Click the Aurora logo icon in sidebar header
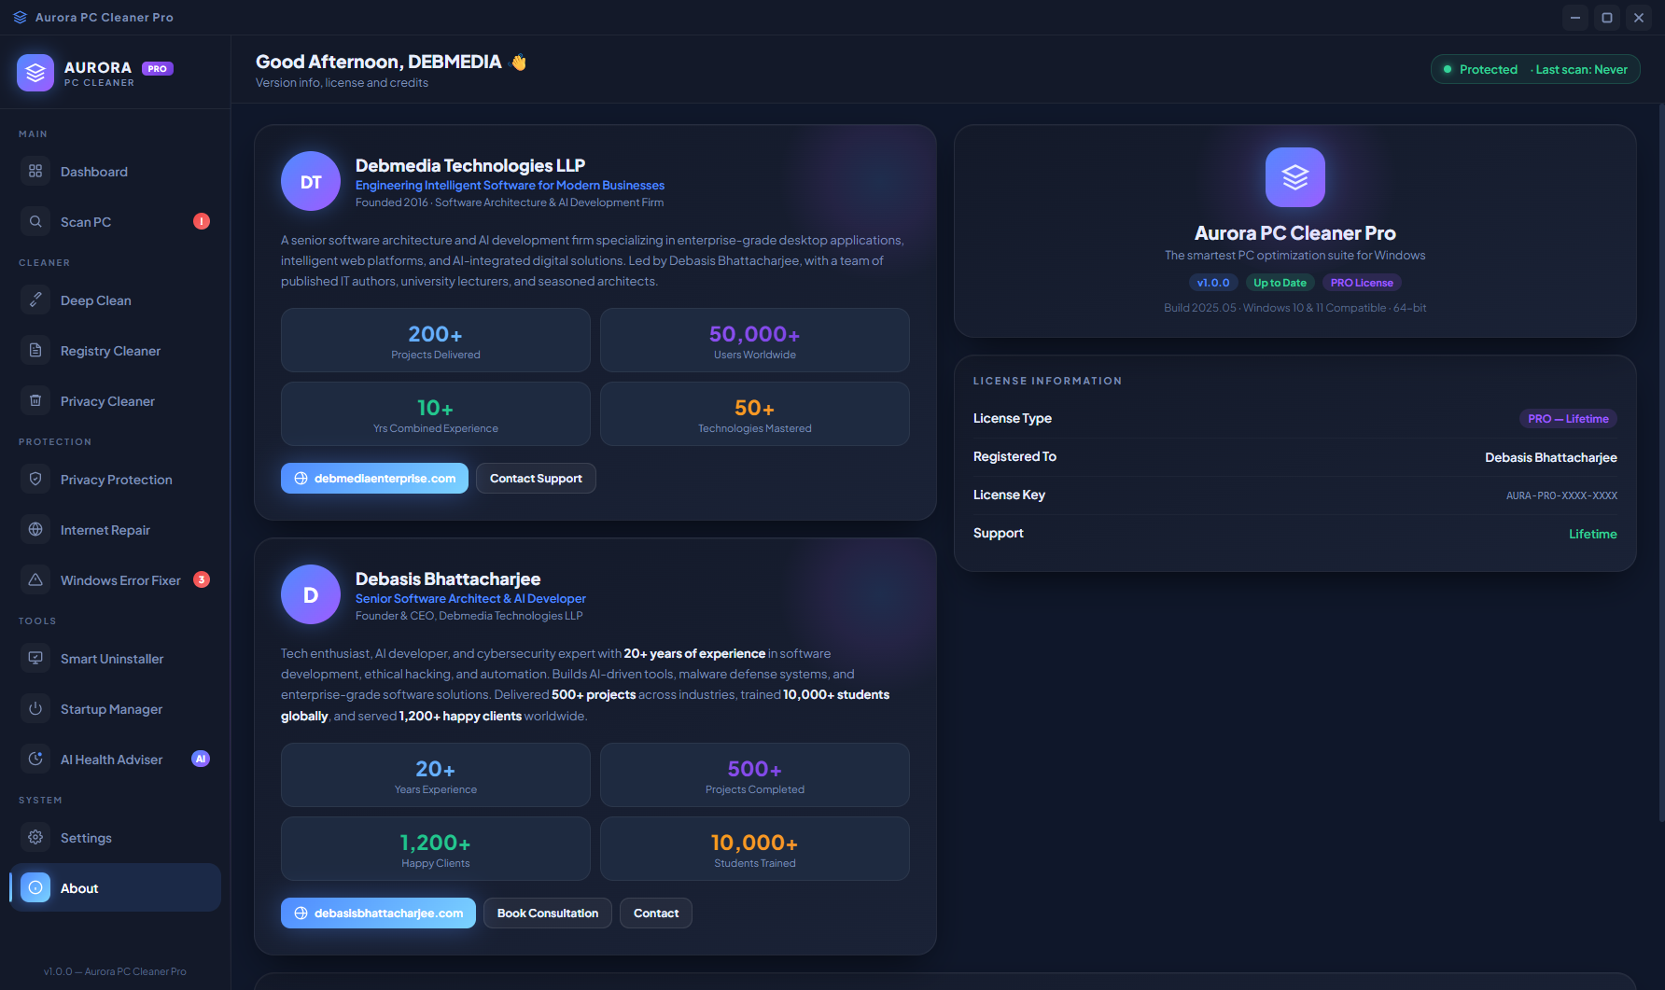Image resolution: width=1665 pixels, height=990 pixels. click(35, 73)
